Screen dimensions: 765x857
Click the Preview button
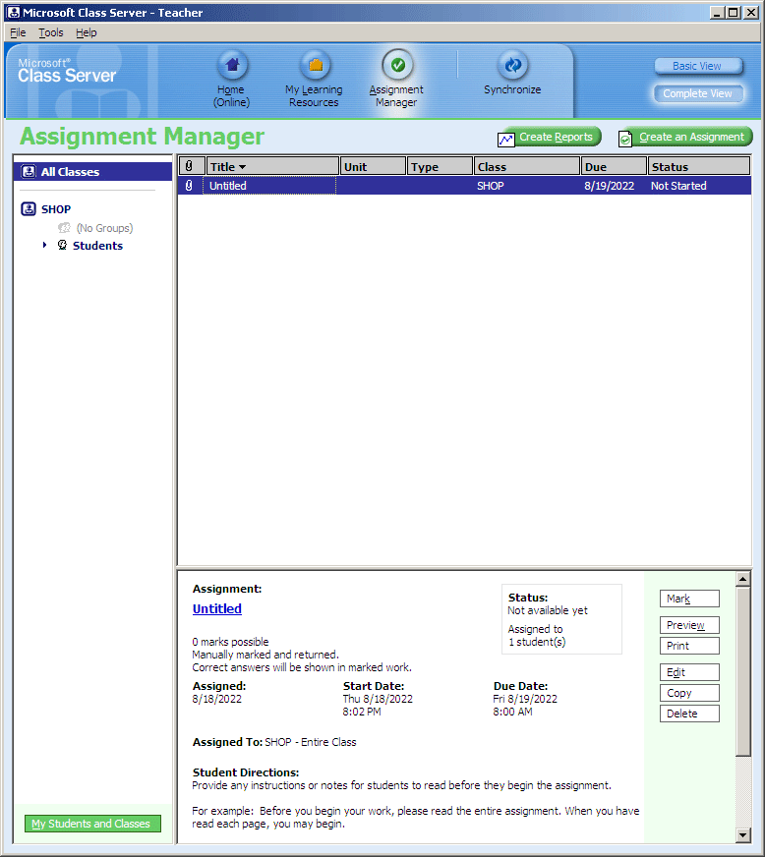coord(689,625)
